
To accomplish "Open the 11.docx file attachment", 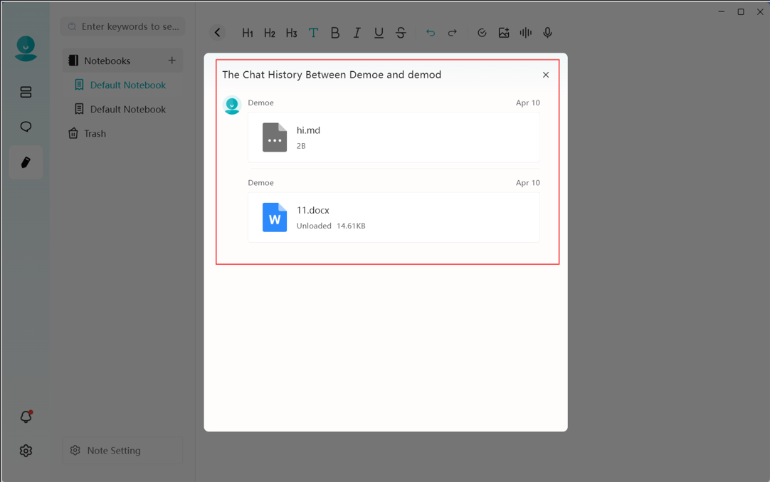I will click(394, 217).
